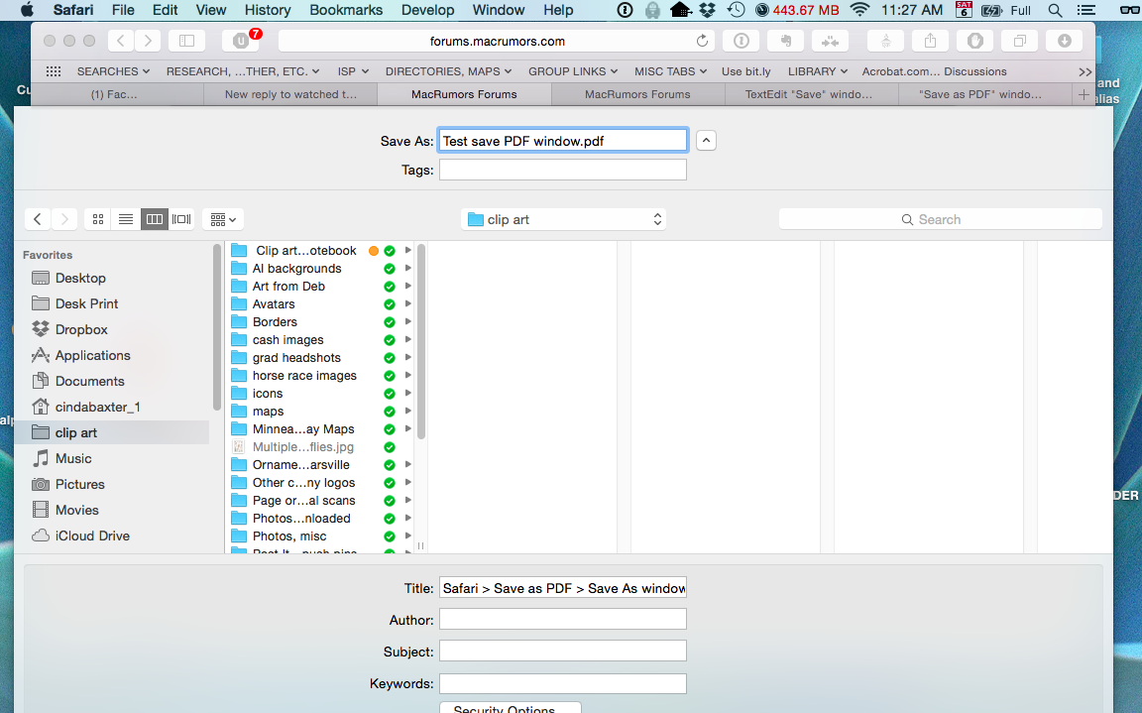Viewport: 1142px width, 713px height.
Task: Select column view in the file dialog
Action: [x=154, y=219]
